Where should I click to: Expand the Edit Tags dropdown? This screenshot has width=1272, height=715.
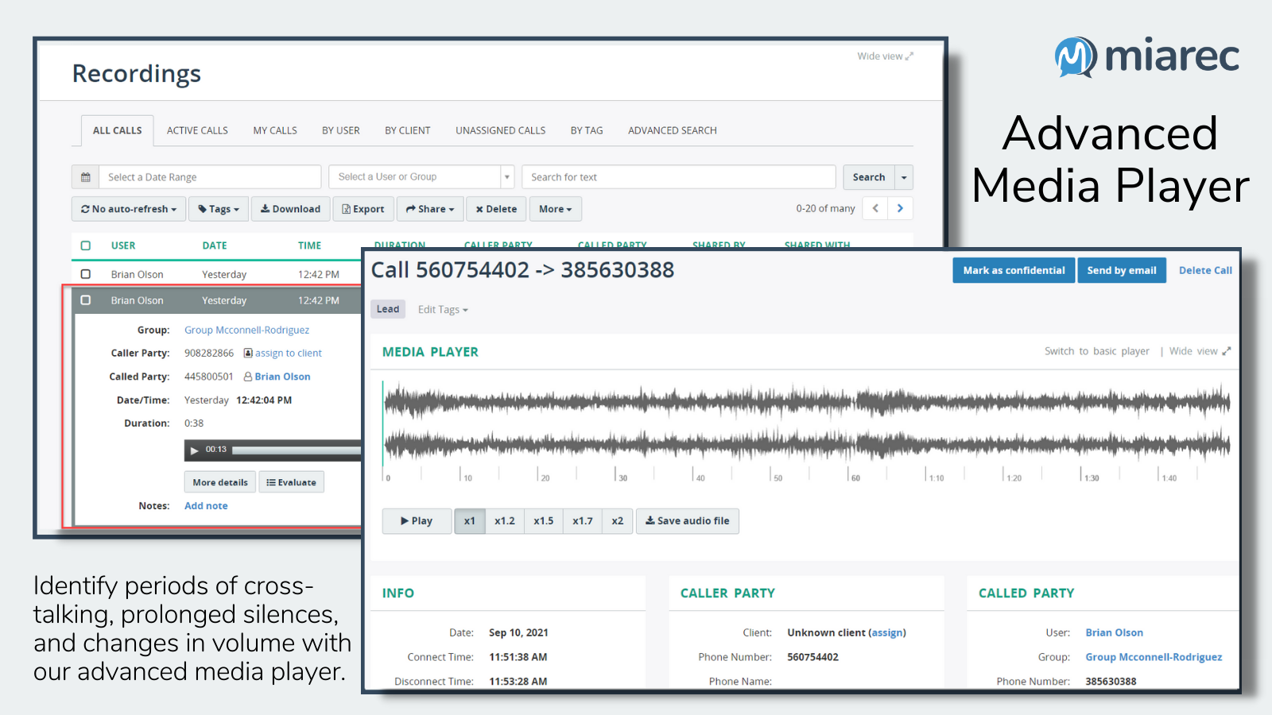pyautogui.click(x=442, y=309)
